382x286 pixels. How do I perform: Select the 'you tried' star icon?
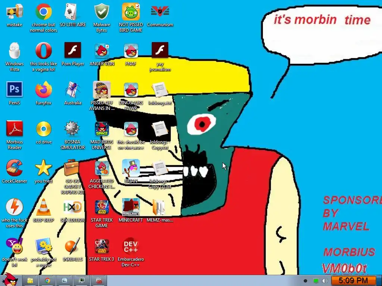[43, 168]
